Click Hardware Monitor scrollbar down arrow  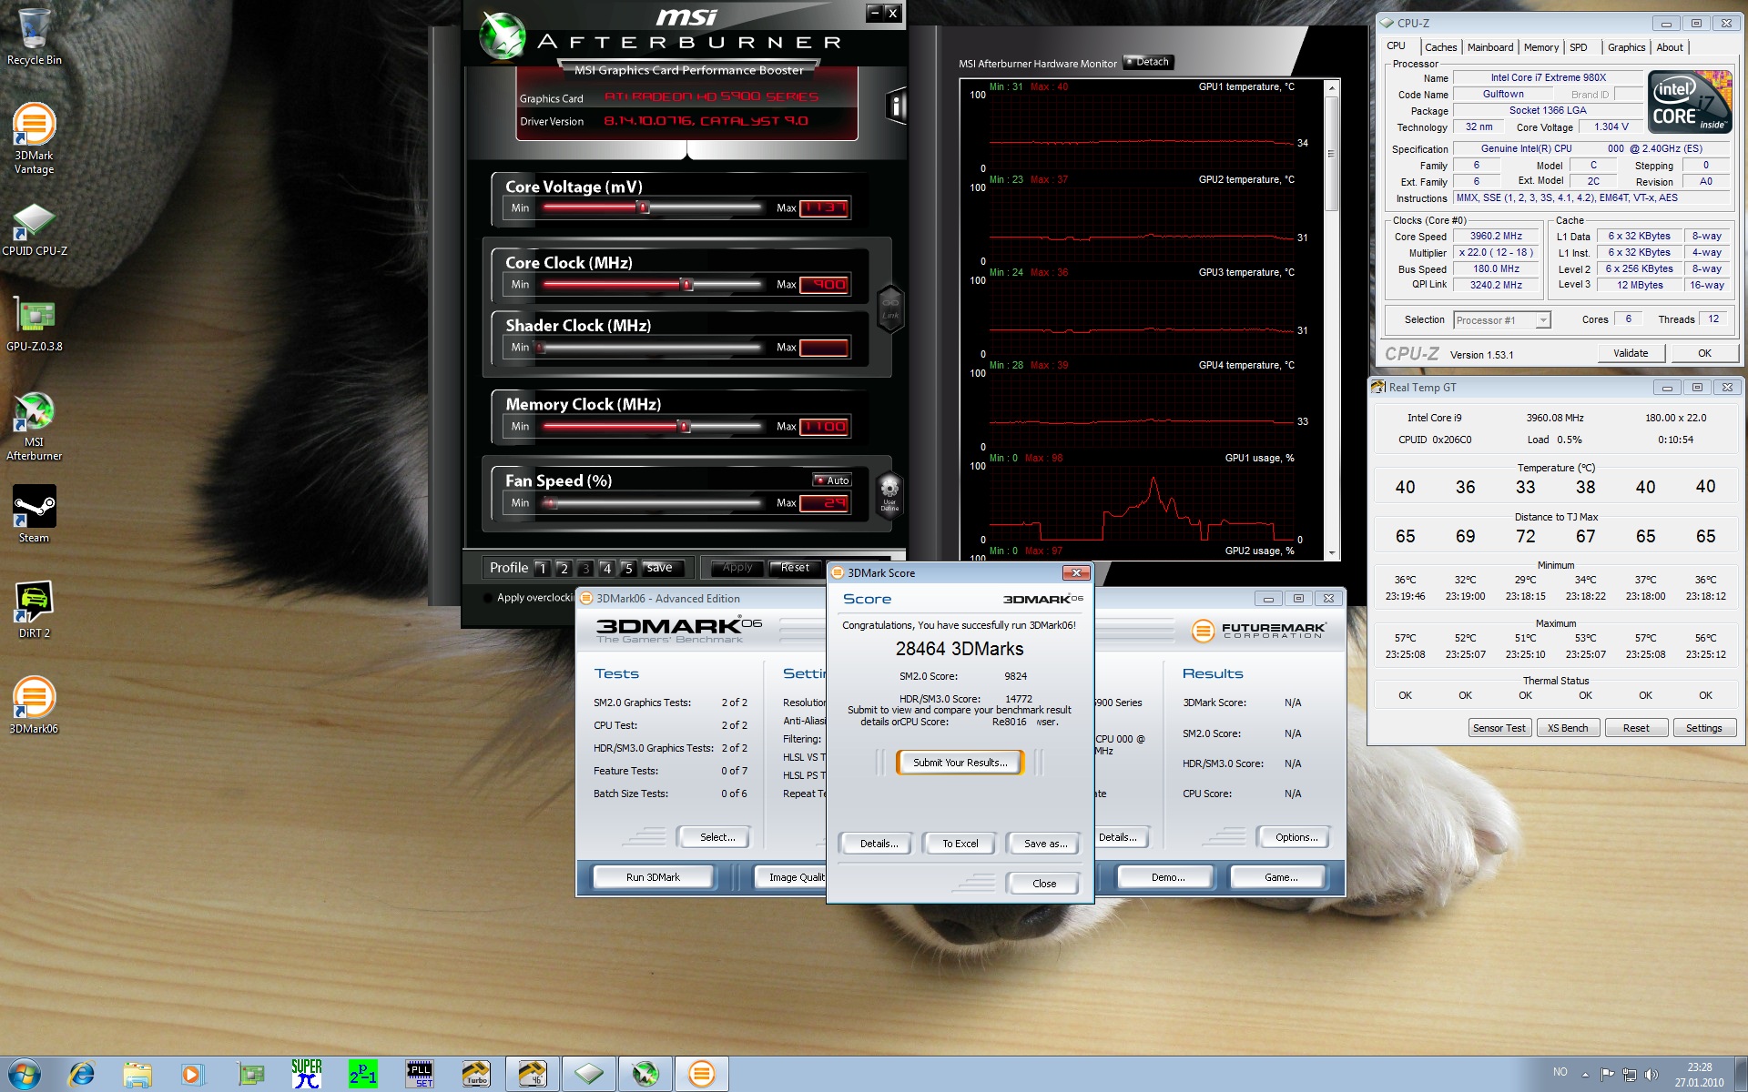click(1332, 552)
